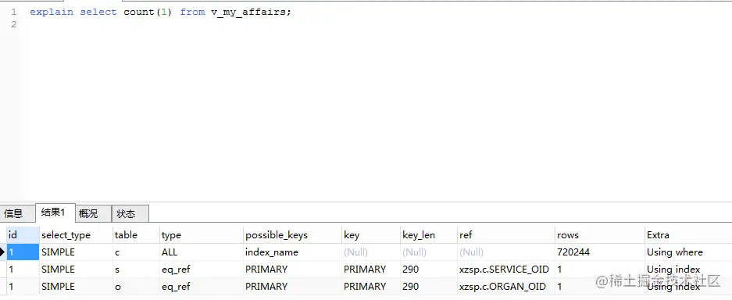Click the rows column header
732x300 pixels.
point(599,235)
